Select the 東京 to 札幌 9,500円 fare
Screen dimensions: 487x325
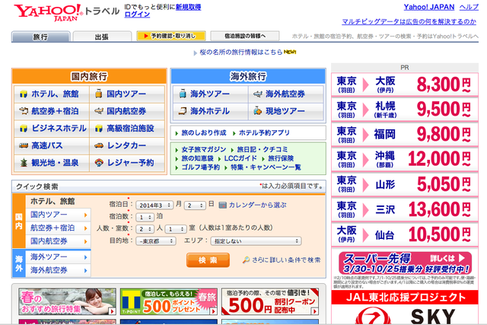(405, 110)
